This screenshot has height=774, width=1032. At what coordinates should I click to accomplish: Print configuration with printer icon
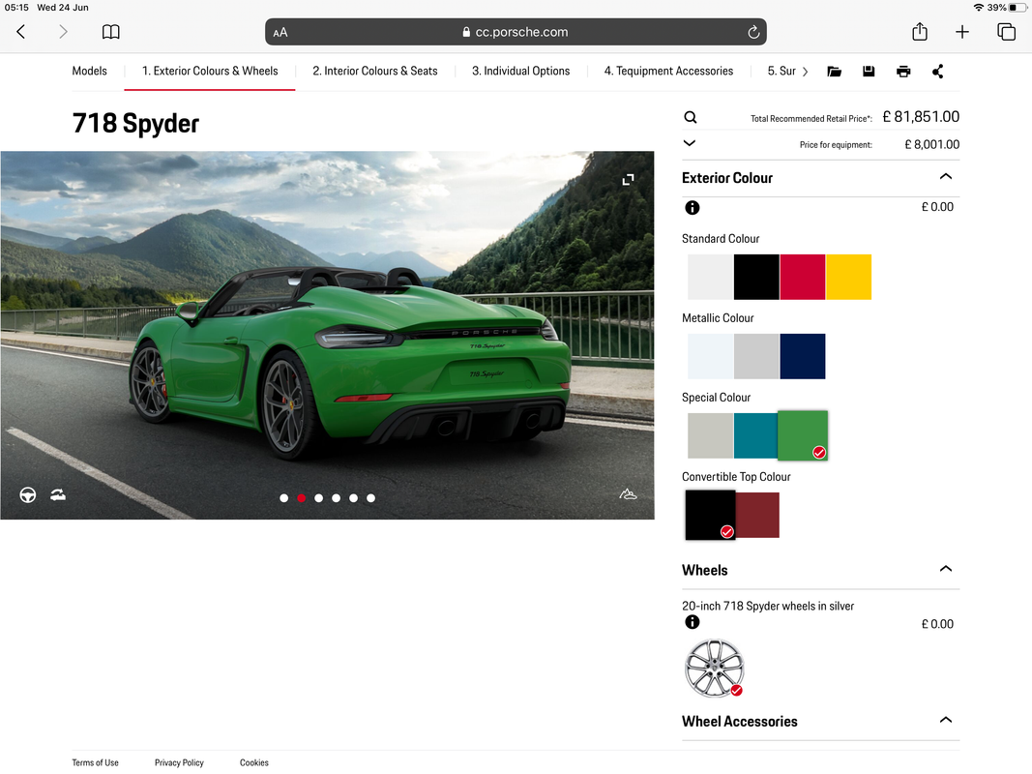(x=903, y=71)
